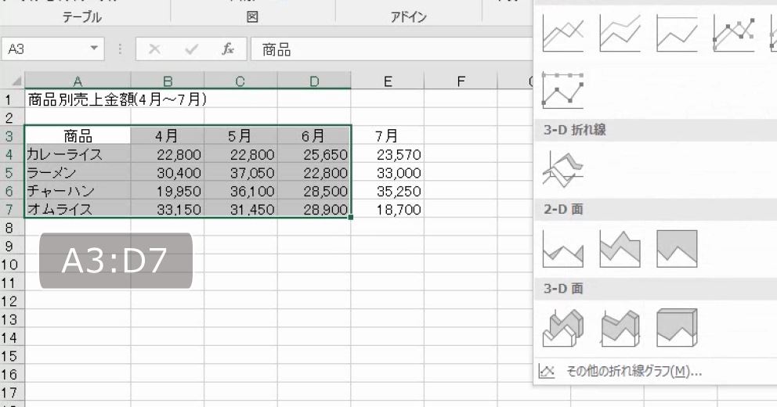Select the basic line chart icon
777x407 pixels.
tap(563, 33)
